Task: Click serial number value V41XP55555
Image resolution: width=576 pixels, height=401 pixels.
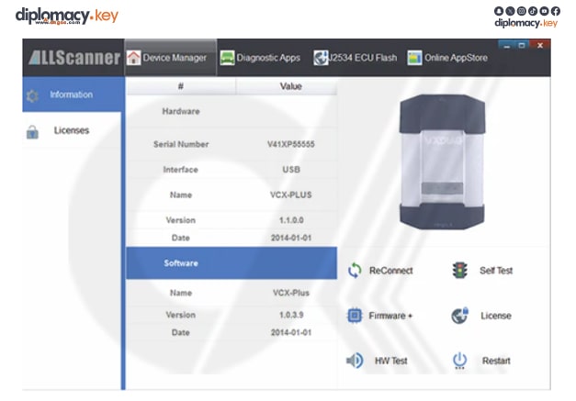Action: pyautogui.click(x=291, y=144)
